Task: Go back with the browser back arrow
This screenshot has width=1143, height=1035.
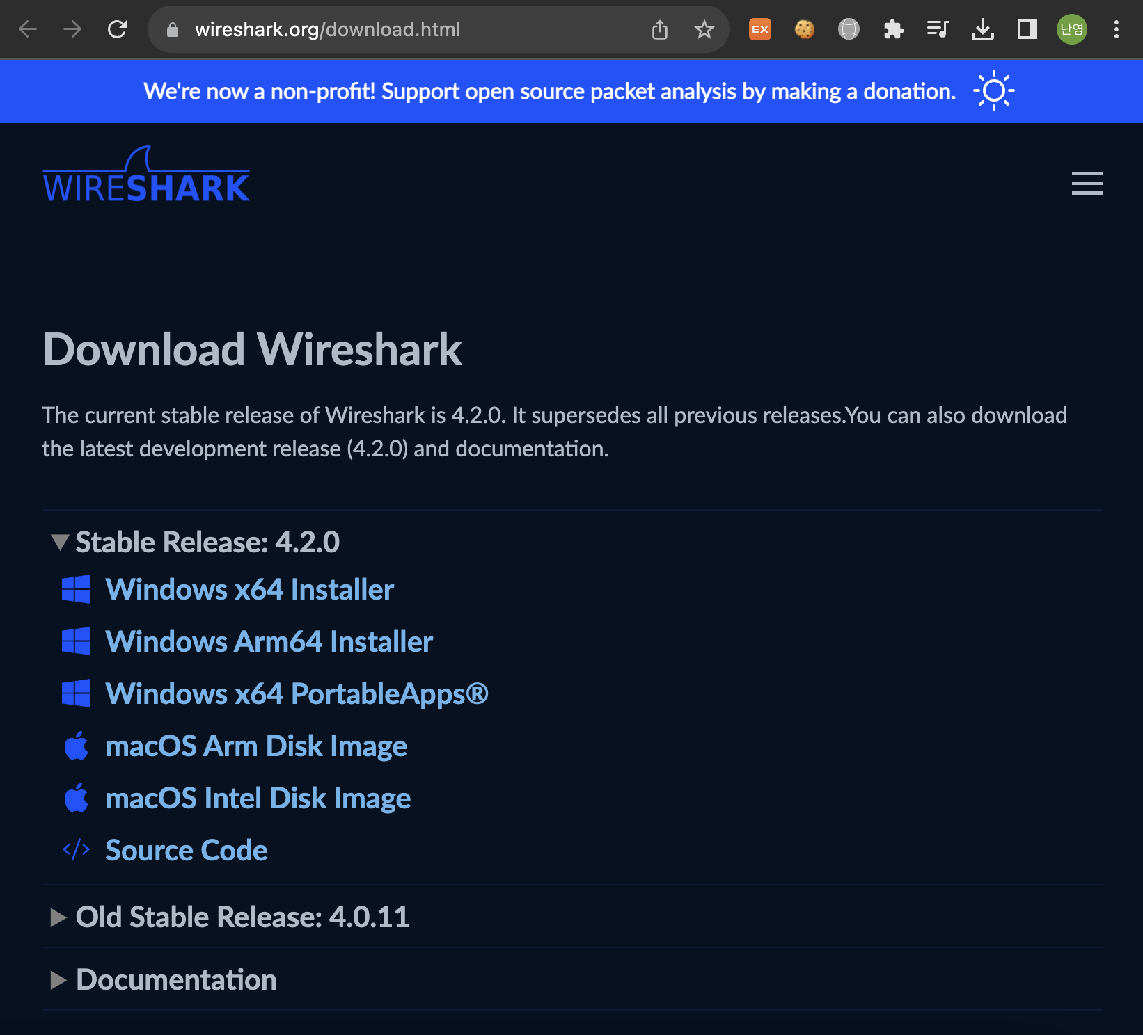Action: [x=28, y=29]
